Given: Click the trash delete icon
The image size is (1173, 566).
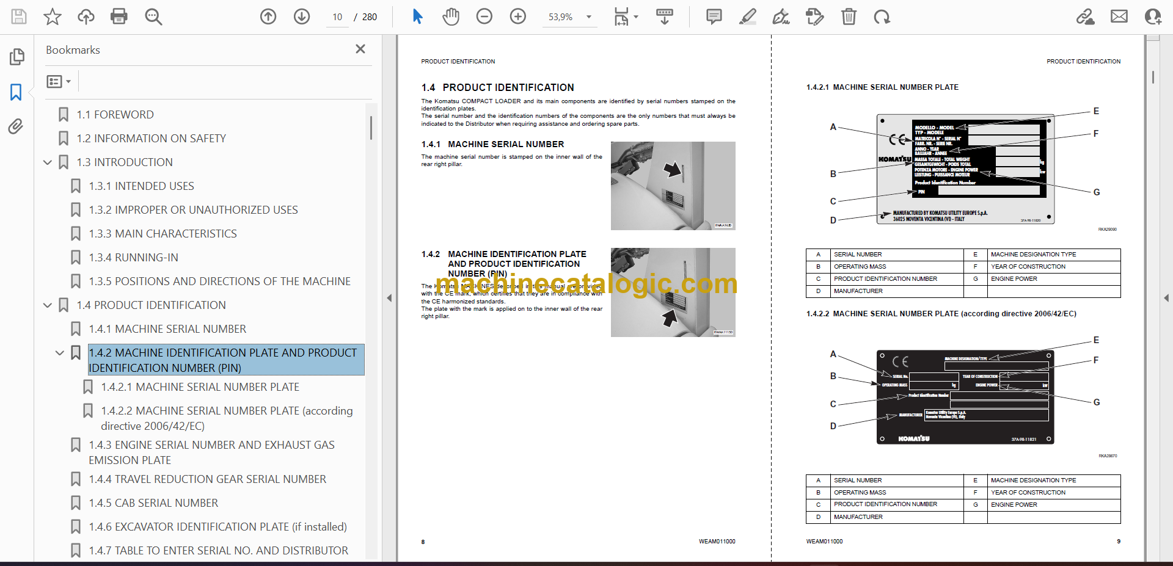Looking at the screenshot, I should [849, 16].
